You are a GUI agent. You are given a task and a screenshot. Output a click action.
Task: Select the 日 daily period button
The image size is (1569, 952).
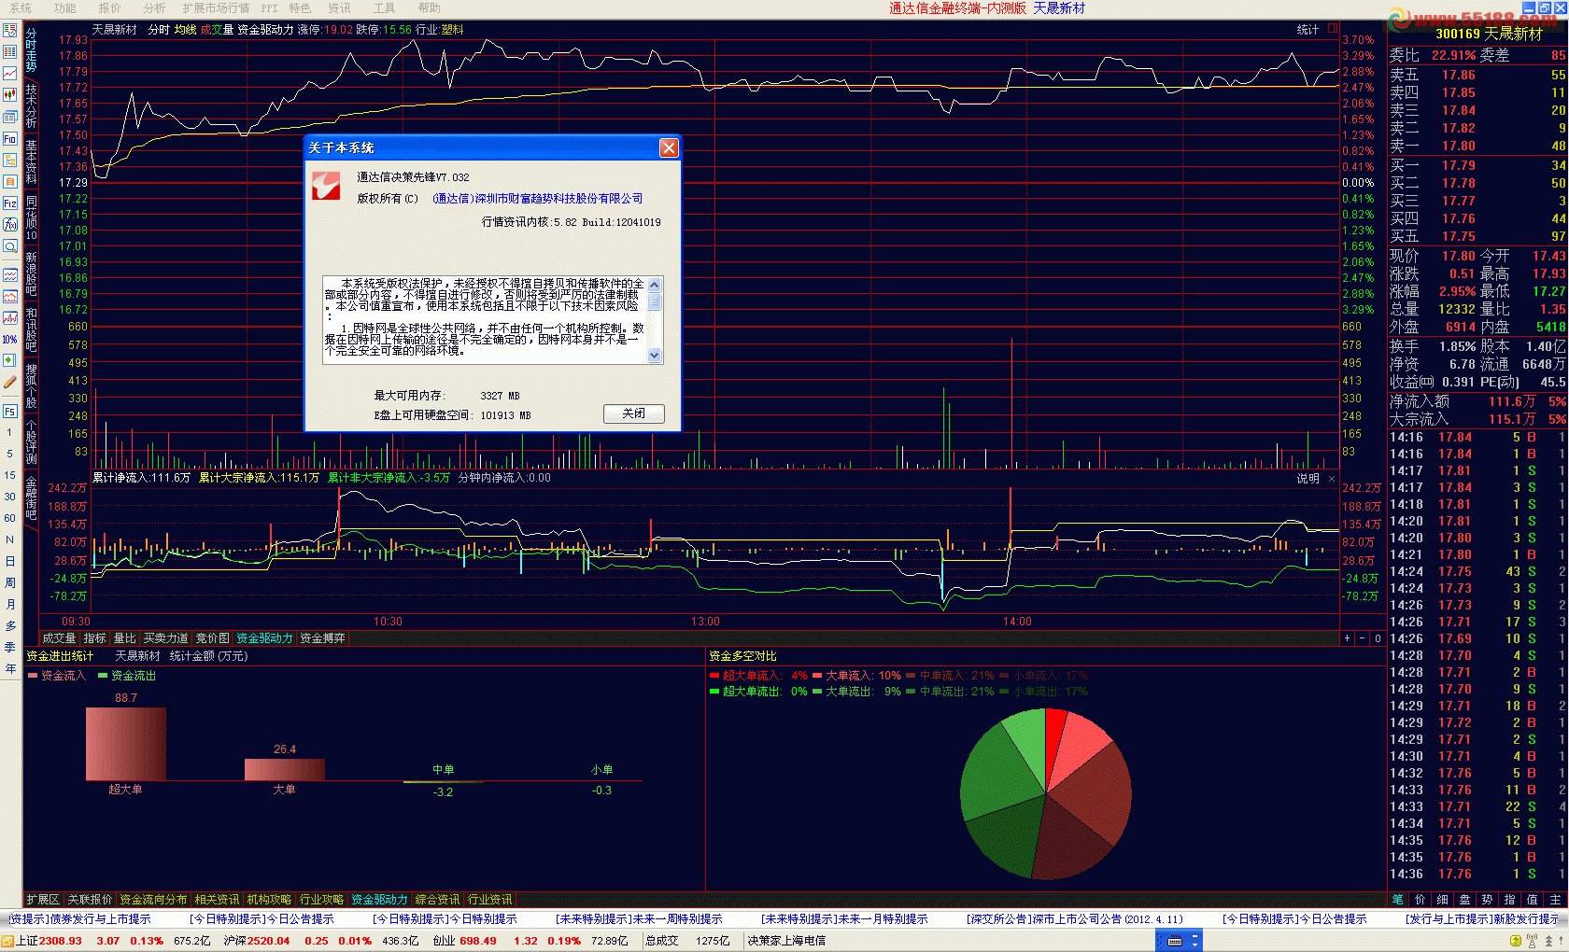[10, 561]
